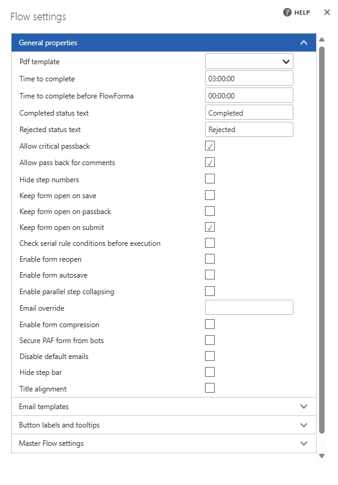Viewport: 338px width, 485px height.
Task: Check serial rule conditions before execution box
Action: click(x=210, y=243)
